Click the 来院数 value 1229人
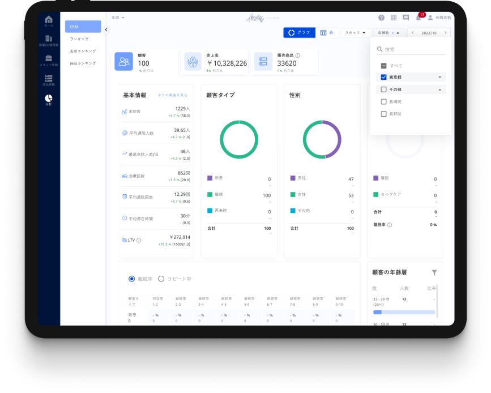Viewport: 491px width, 393px height. (182, 109)
